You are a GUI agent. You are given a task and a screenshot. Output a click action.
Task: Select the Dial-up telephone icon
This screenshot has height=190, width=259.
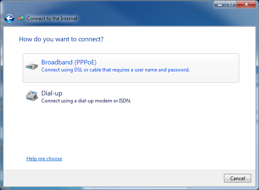pyautogui.click(x=32, y=95)
